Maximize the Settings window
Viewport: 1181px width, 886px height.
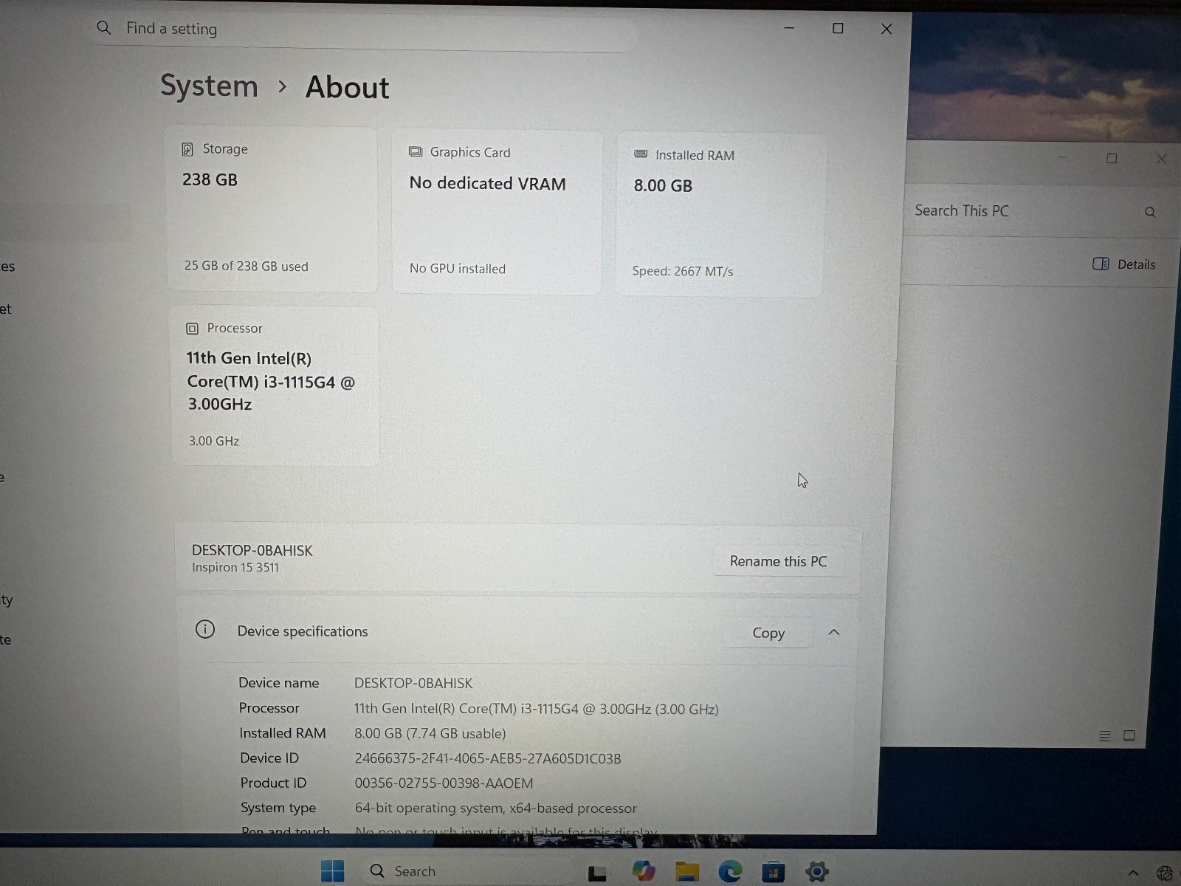838,28
